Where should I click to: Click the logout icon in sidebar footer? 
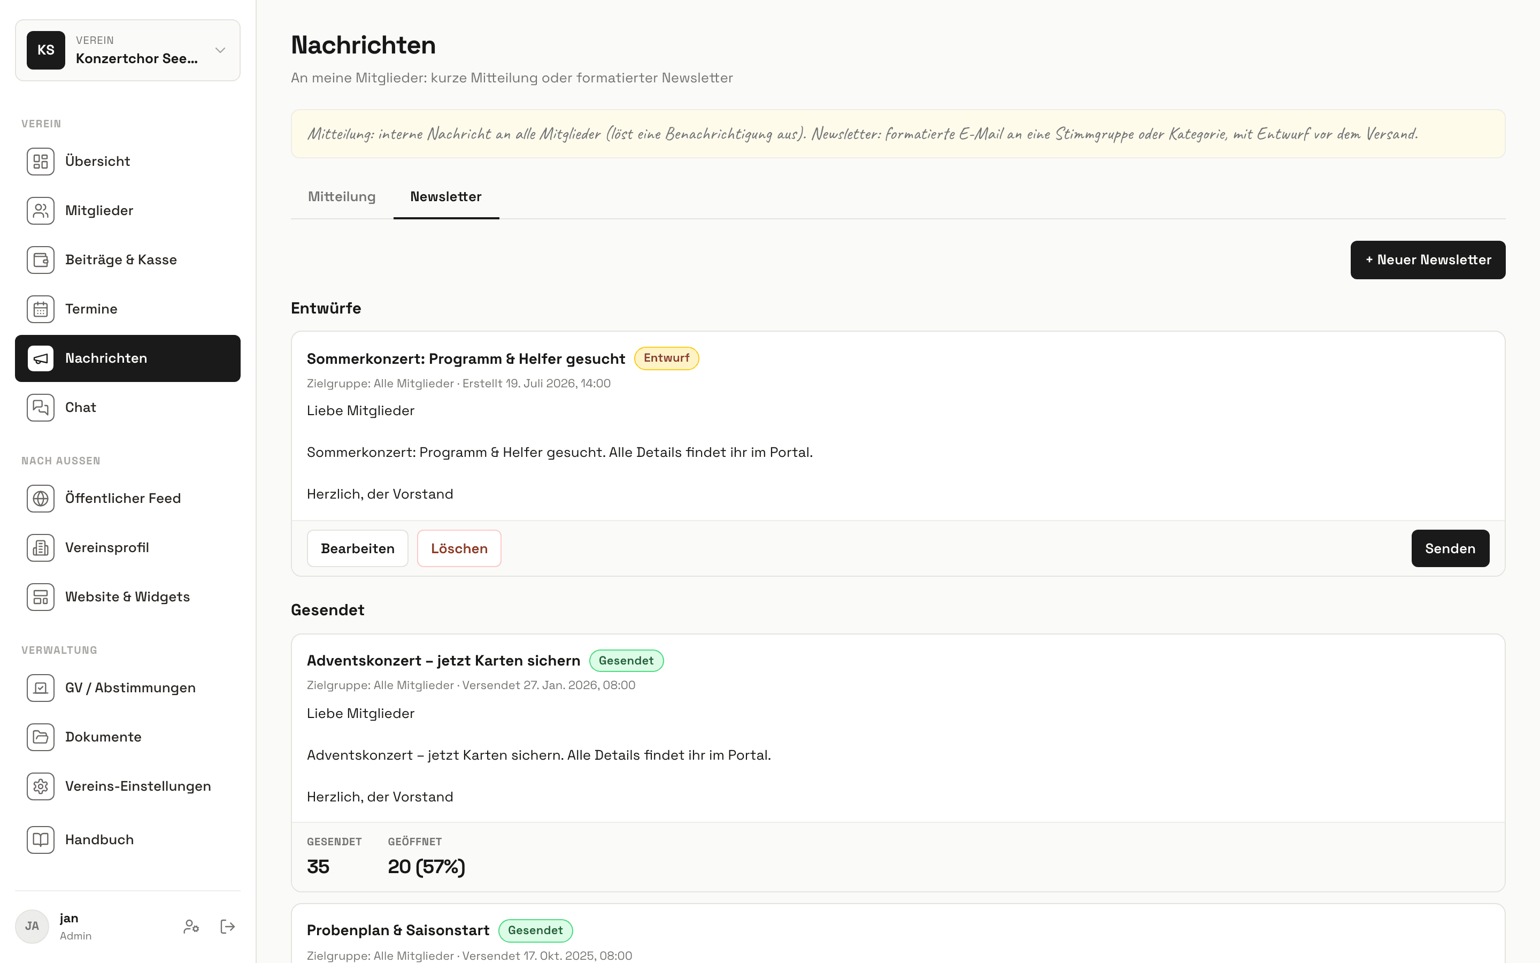227,926
